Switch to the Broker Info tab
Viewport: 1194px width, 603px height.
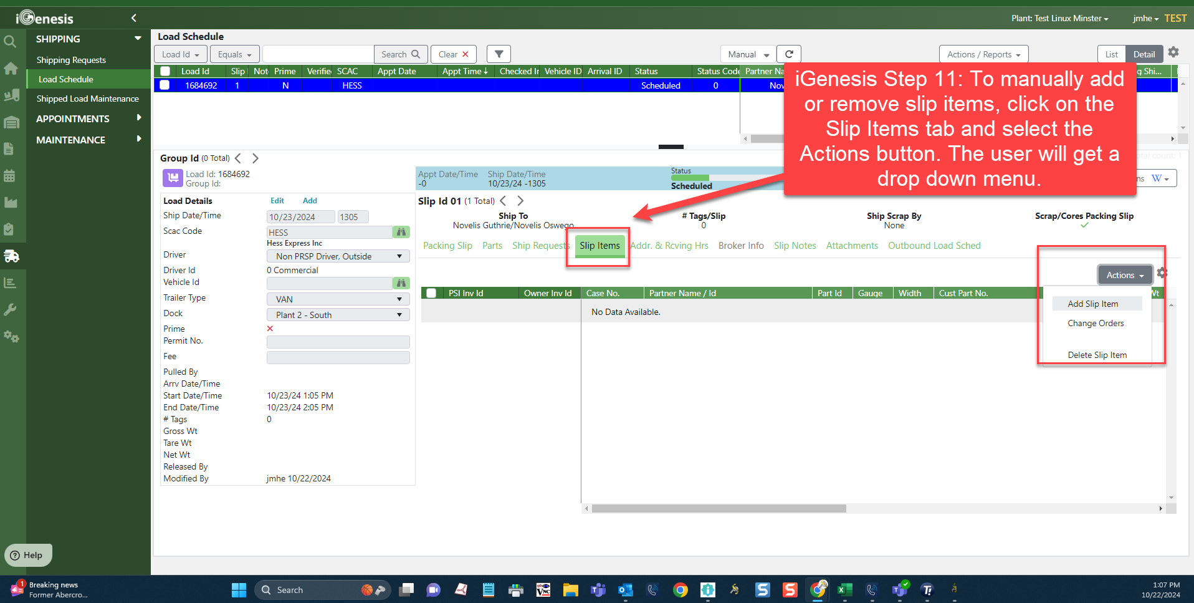point(741,246)
